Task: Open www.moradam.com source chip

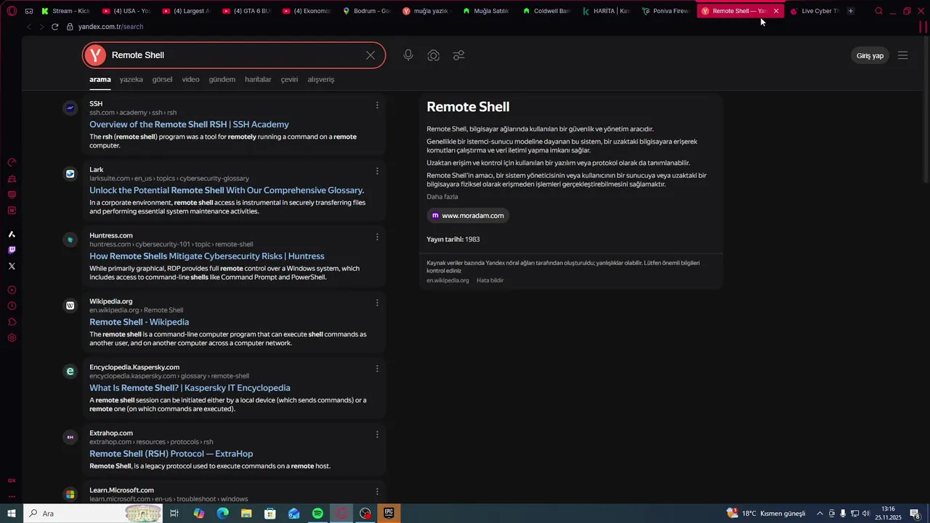Action: (467, 215)
